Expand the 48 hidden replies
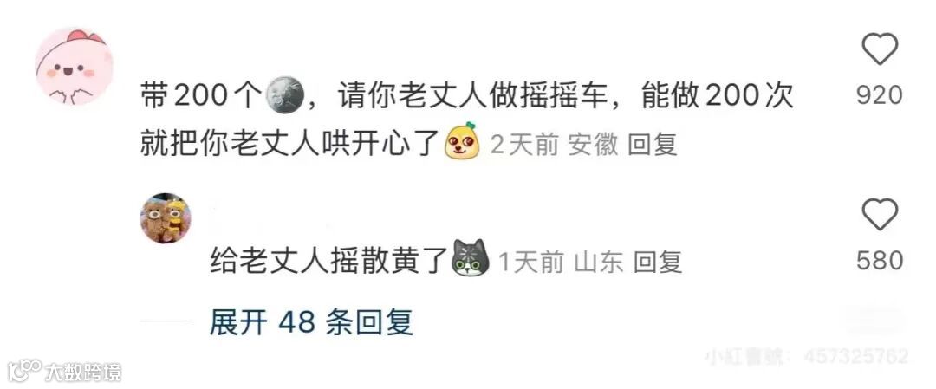Viewport: 936px width, 389px height. (x=311, y=323)
